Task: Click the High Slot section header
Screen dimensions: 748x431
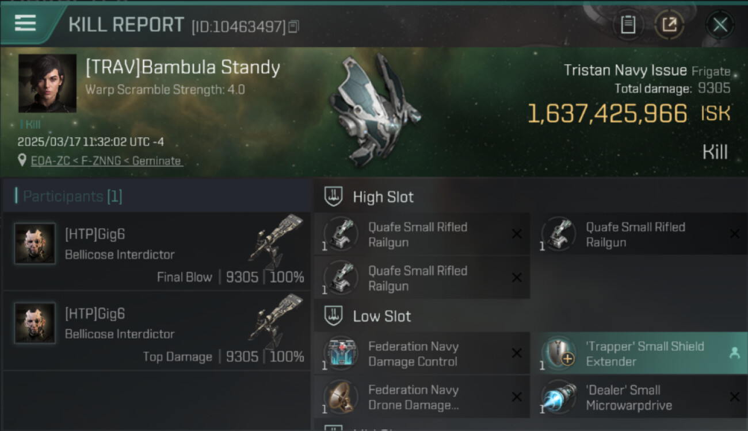Action: (x=383, y=197)
